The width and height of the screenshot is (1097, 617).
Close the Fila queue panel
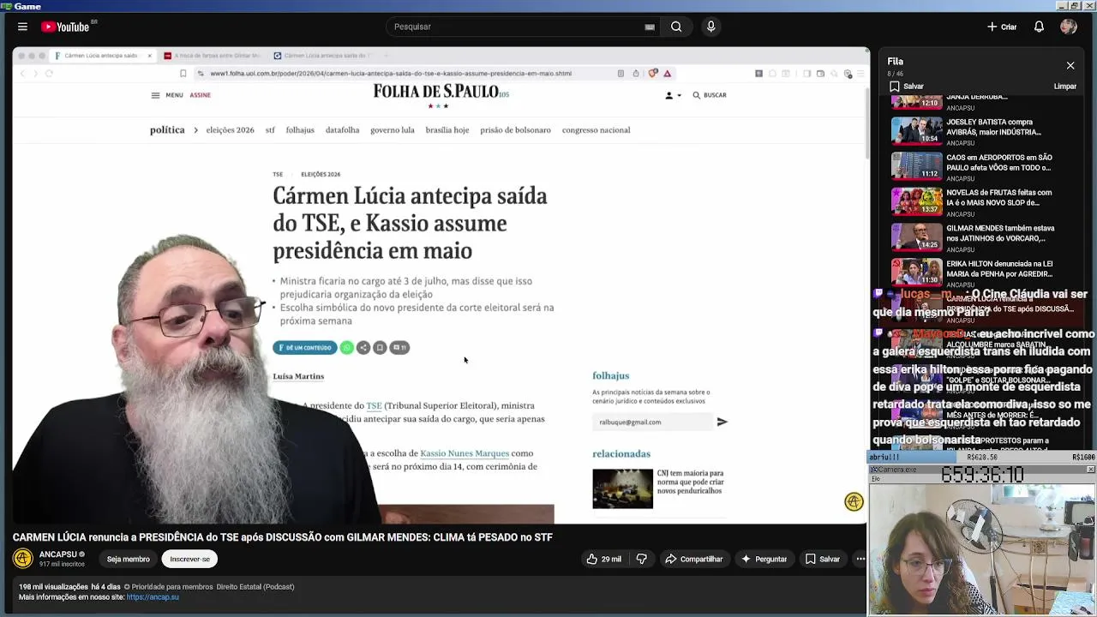pyautogui.click(x=1070, y=65)
